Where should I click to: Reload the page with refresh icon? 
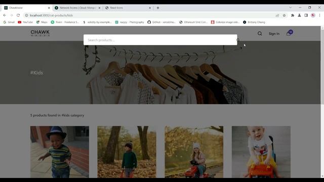[18, 15]
